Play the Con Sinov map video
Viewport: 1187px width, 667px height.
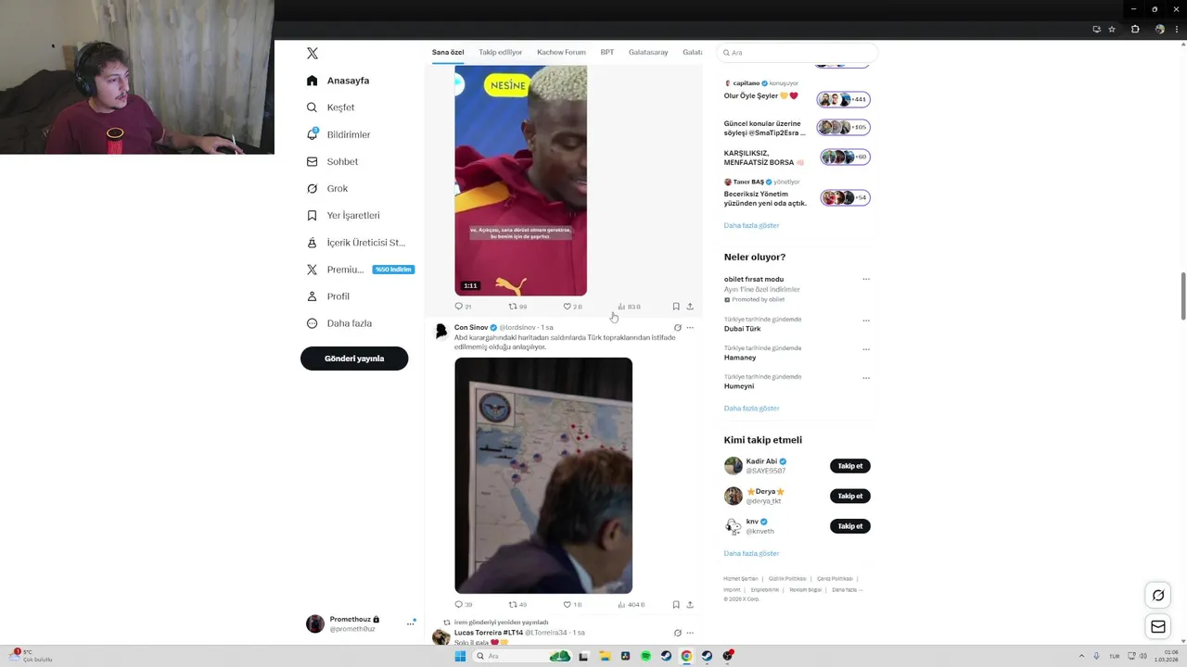pyautogui.click(x=543, y=475)
